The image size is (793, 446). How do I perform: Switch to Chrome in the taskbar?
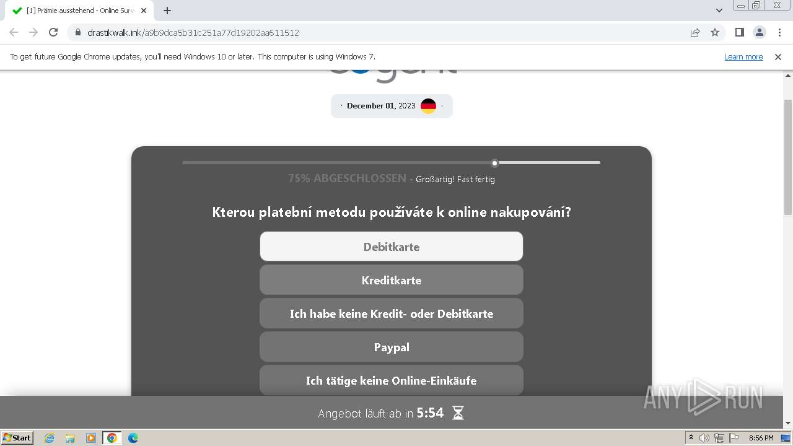tap(112, 438)
